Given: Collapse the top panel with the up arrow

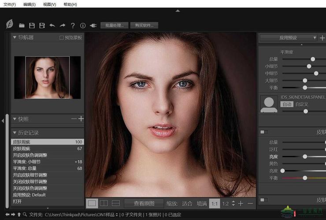Looking at the screenshot, I should pos(178,11).
